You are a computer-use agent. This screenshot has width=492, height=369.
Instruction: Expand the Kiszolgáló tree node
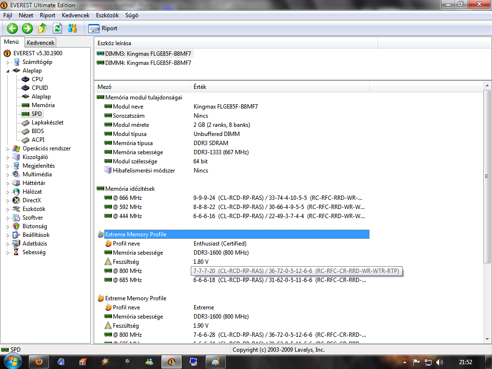tap(8, 157)
